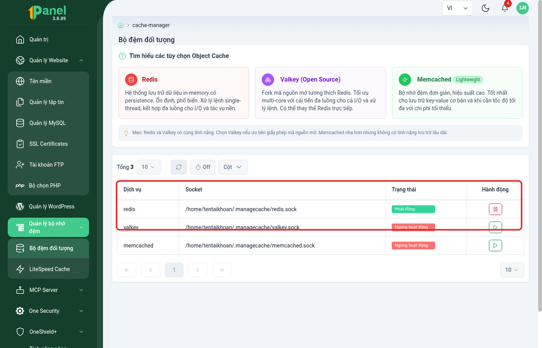Start the memcached service
This screenshot has height=348, width=542.
495,246
